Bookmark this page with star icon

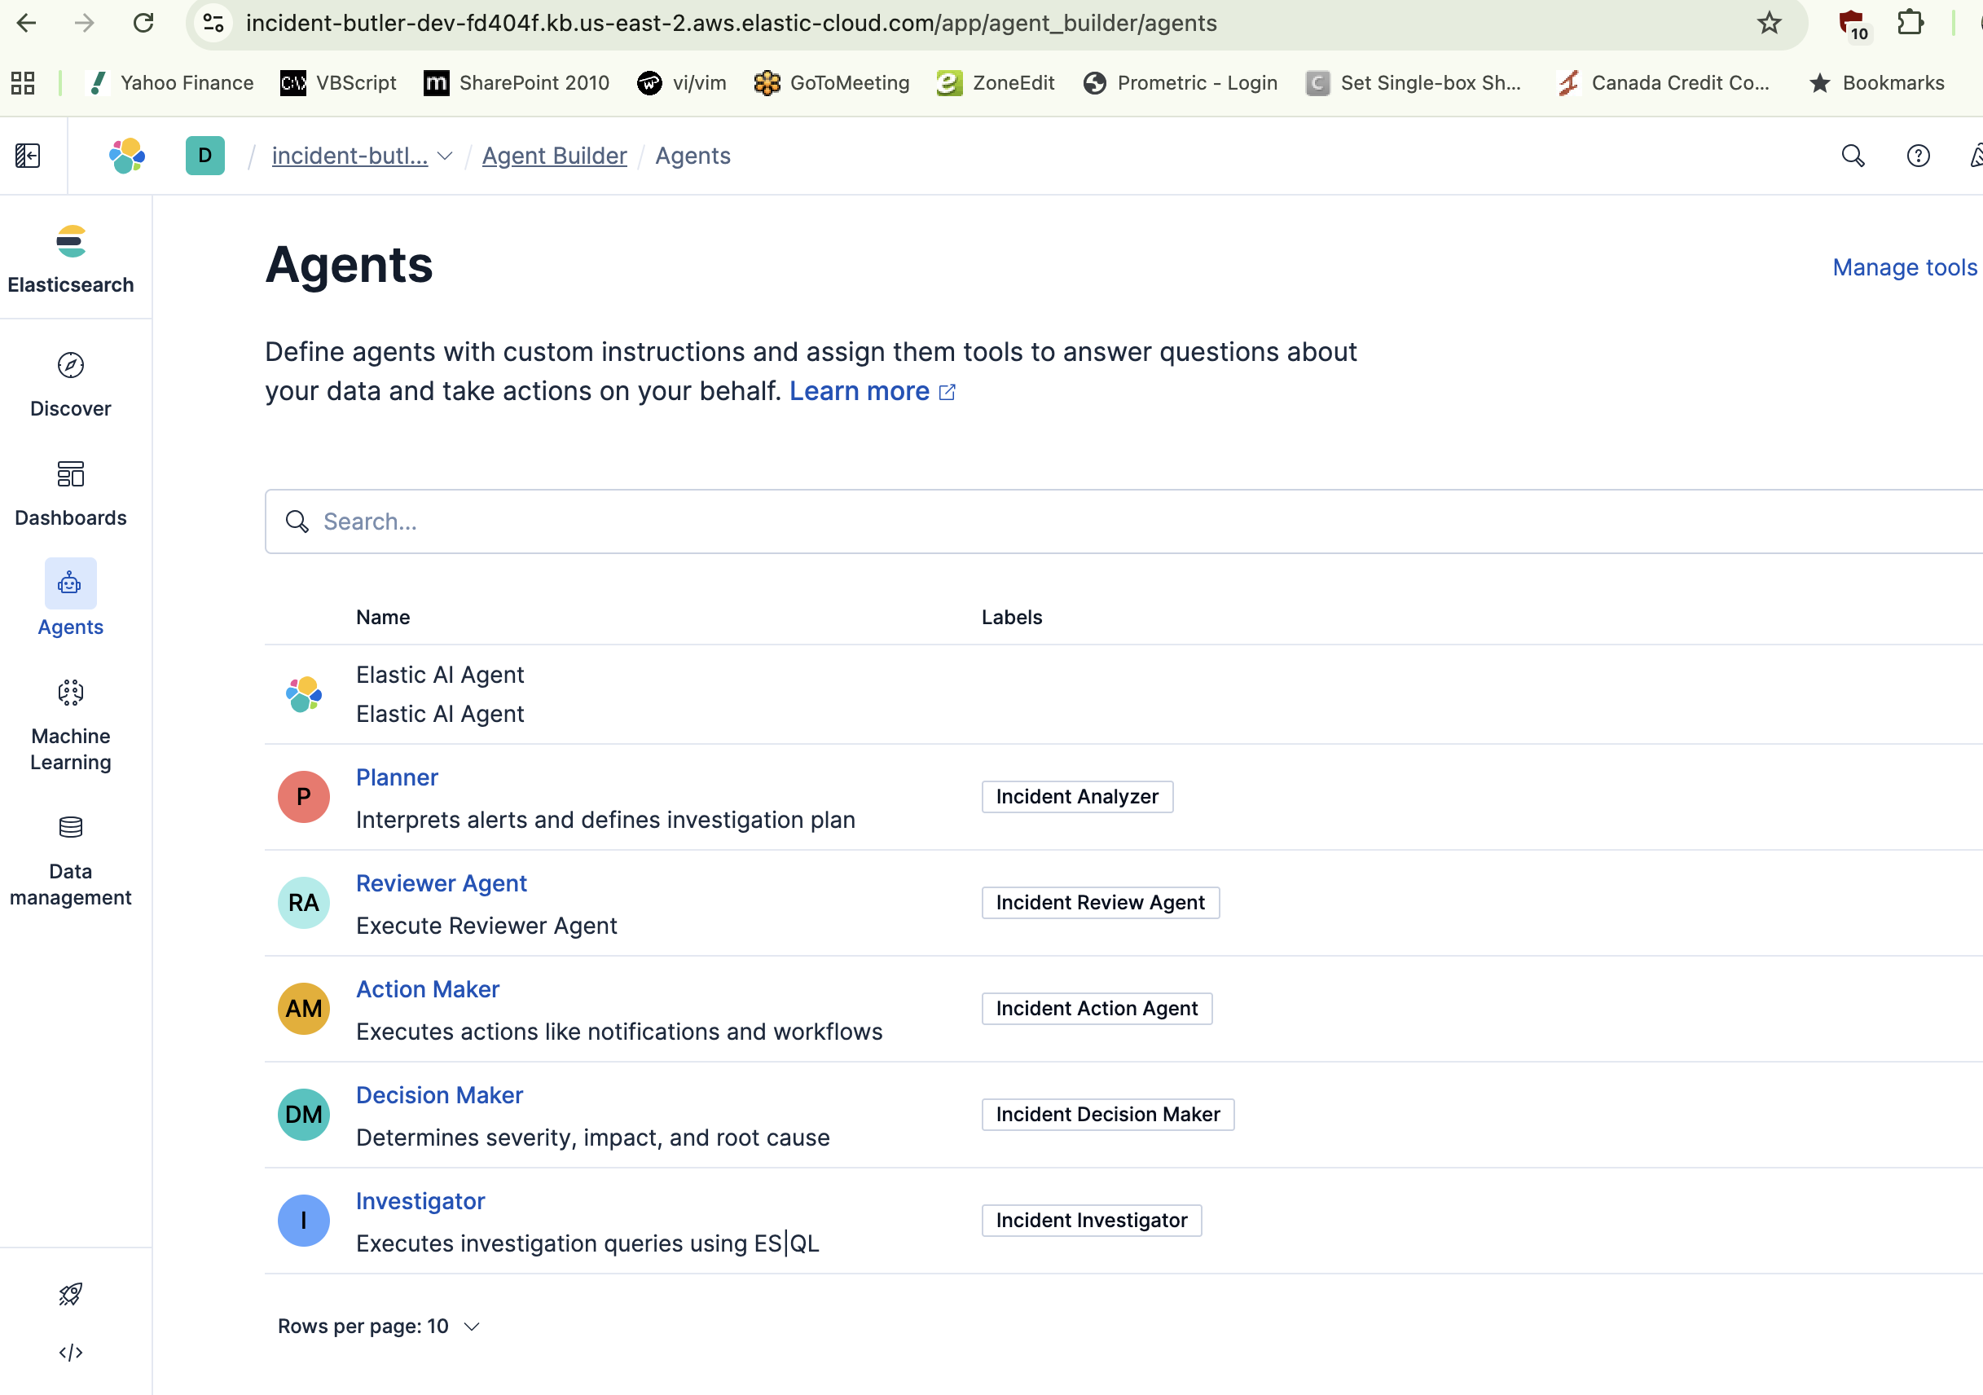(1769, 24)
